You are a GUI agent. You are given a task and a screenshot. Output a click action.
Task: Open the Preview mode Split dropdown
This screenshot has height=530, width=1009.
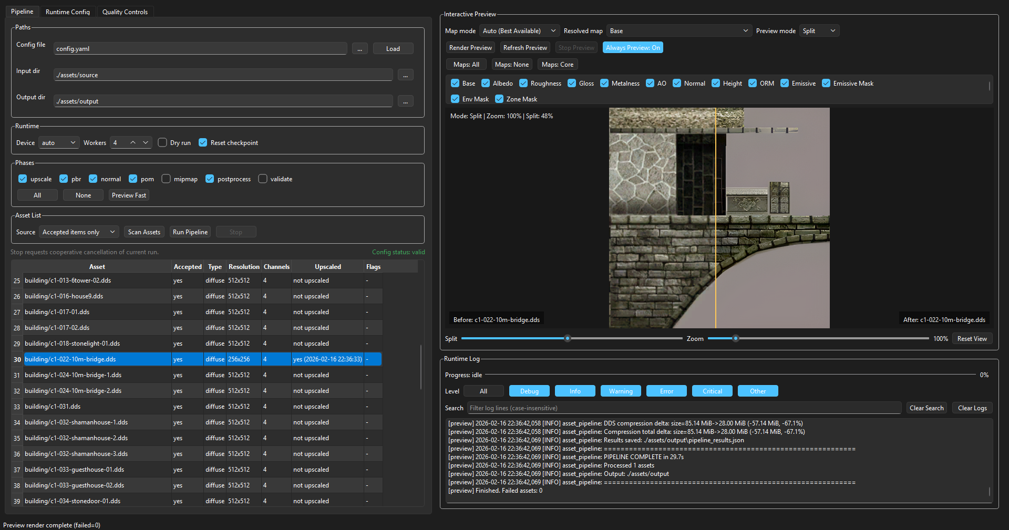[x=819, y=31]
